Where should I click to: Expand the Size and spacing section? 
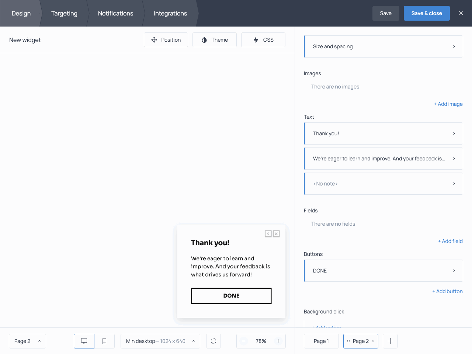coord(383,46)
